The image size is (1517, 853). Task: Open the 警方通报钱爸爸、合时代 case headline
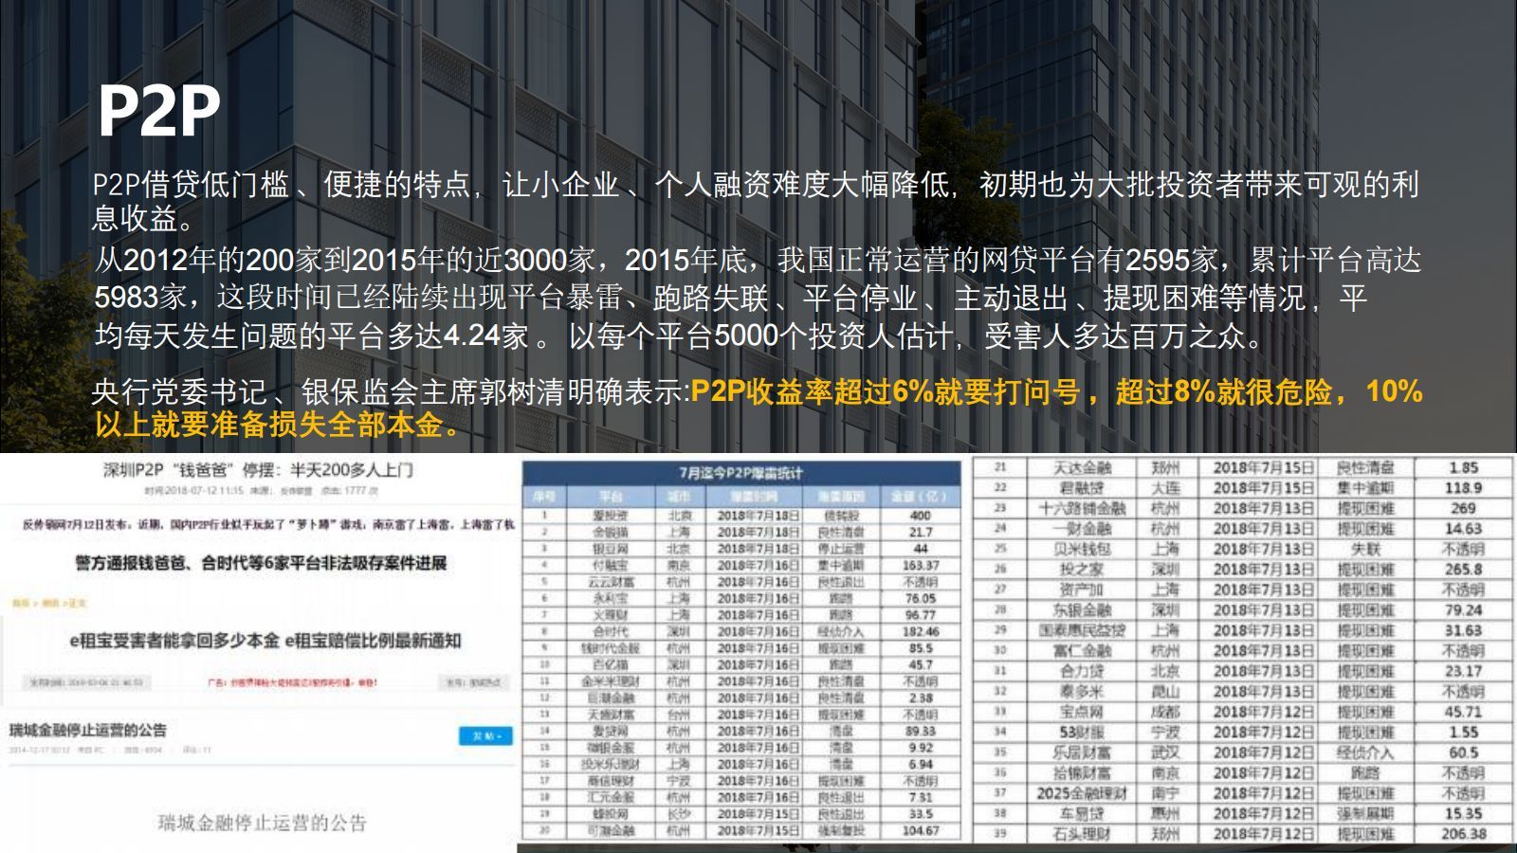(261, 563)
